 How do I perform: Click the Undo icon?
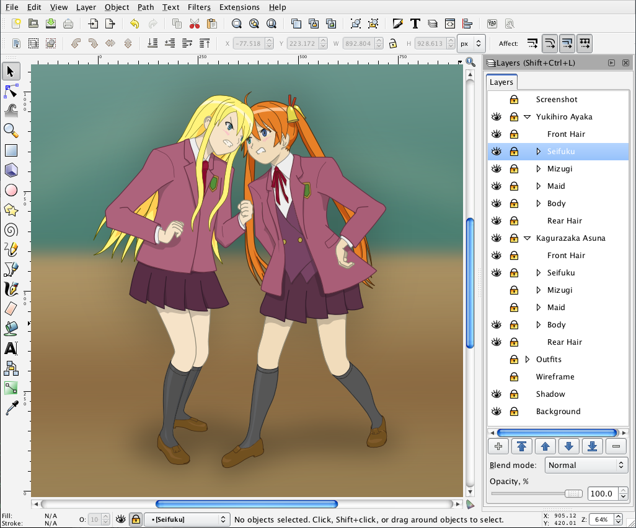pos(135,24)
